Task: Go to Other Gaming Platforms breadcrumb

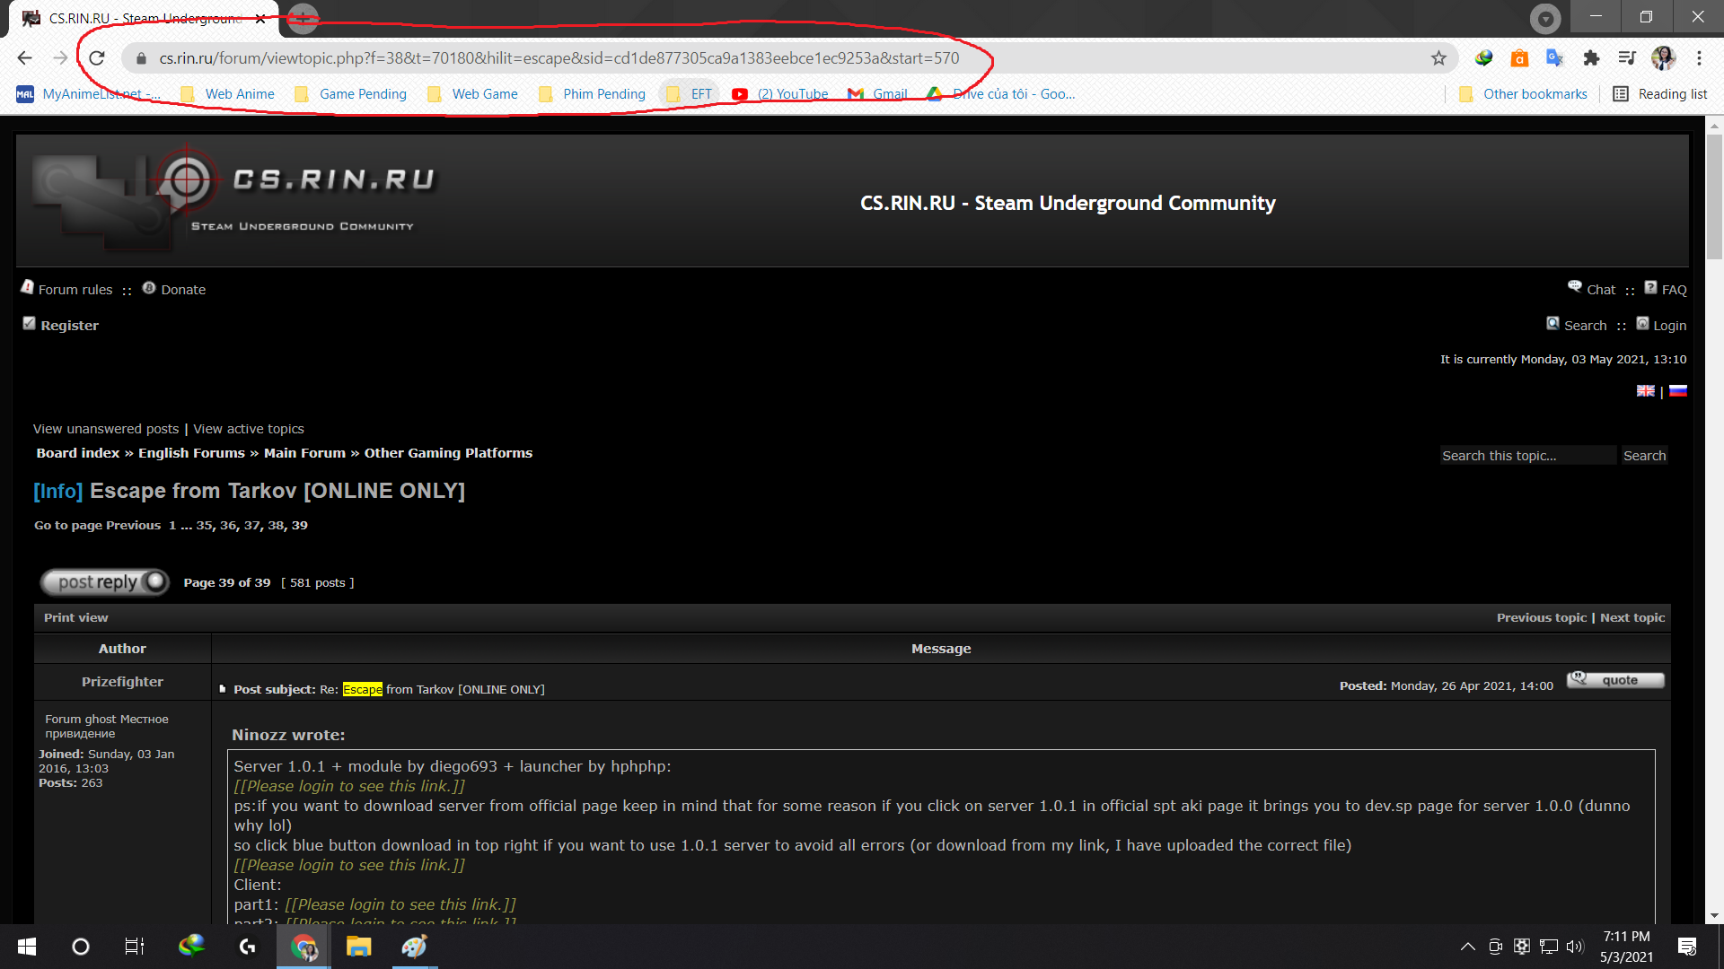Action: coord(448,453)
